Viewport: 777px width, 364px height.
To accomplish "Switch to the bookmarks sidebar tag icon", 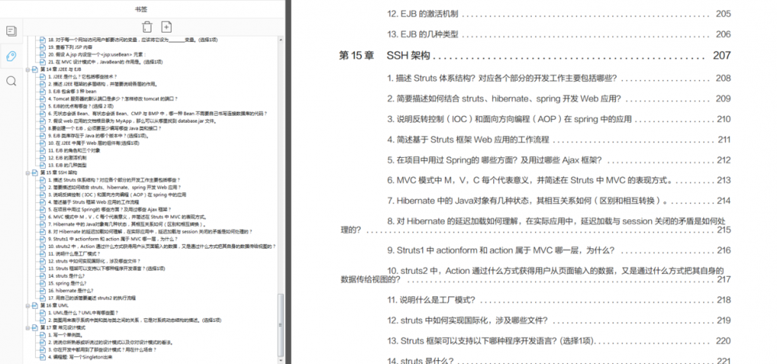I will (x=11, y=56).
